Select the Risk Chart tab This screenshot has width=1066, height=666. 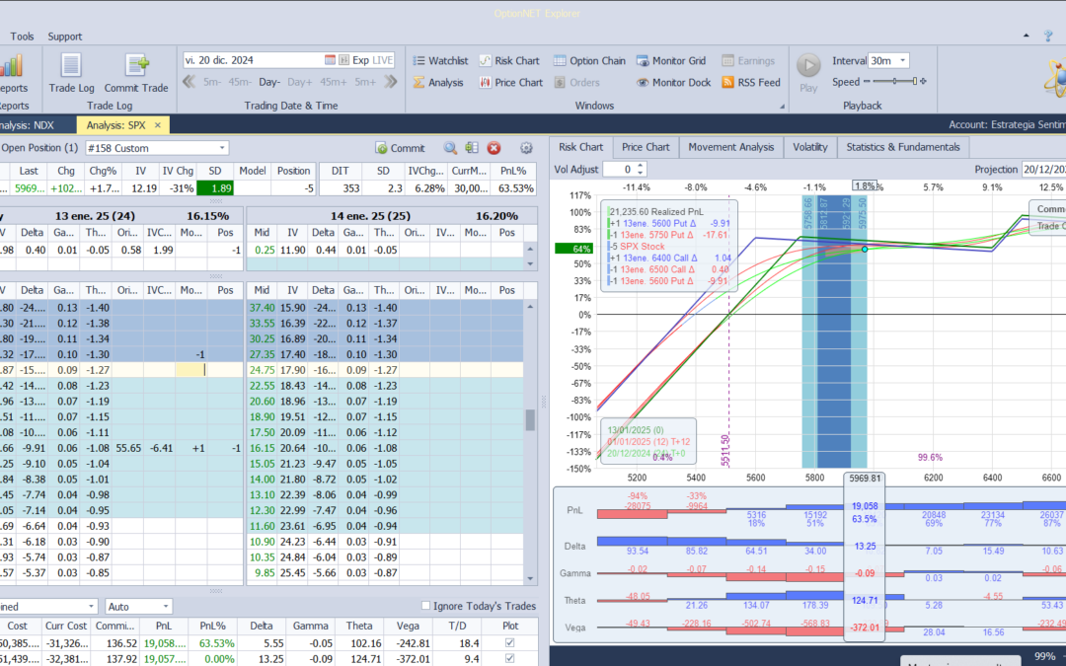click(x=580, y=147)
